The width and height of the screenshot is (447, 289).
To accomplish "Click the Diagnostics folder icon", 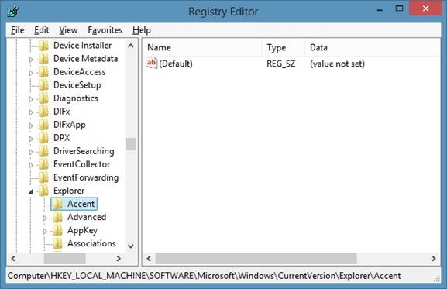I will tap(43, 98).
